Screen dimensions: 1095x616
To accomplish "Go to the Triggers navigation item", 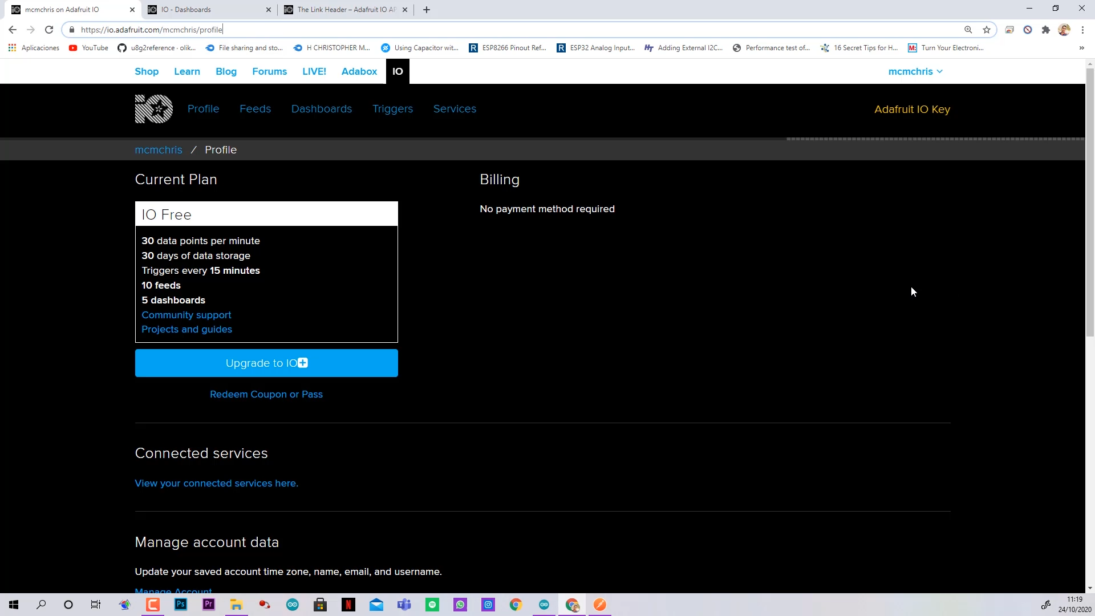I will (x=392, y=109).
